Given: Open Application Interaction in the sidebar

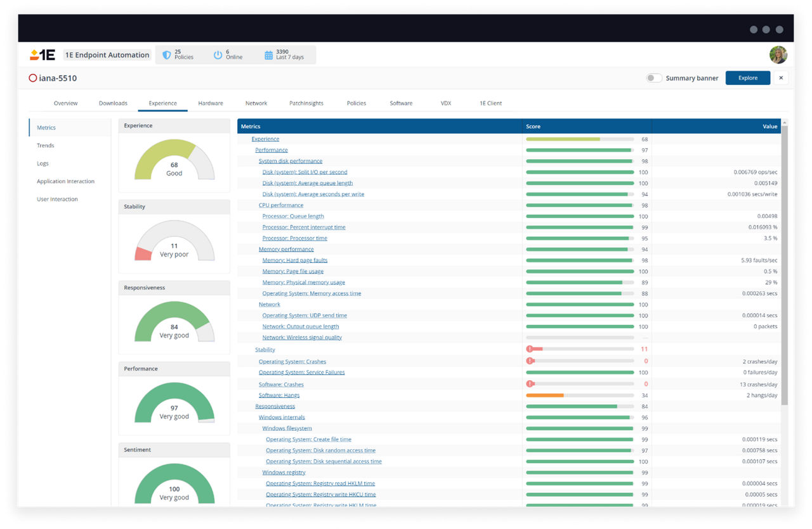Looking at the screenshot, I should tap(65, 181).
